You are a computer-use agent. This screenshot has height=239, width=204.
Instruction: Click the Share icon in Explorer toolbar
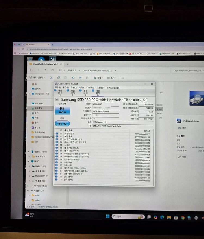80,78
